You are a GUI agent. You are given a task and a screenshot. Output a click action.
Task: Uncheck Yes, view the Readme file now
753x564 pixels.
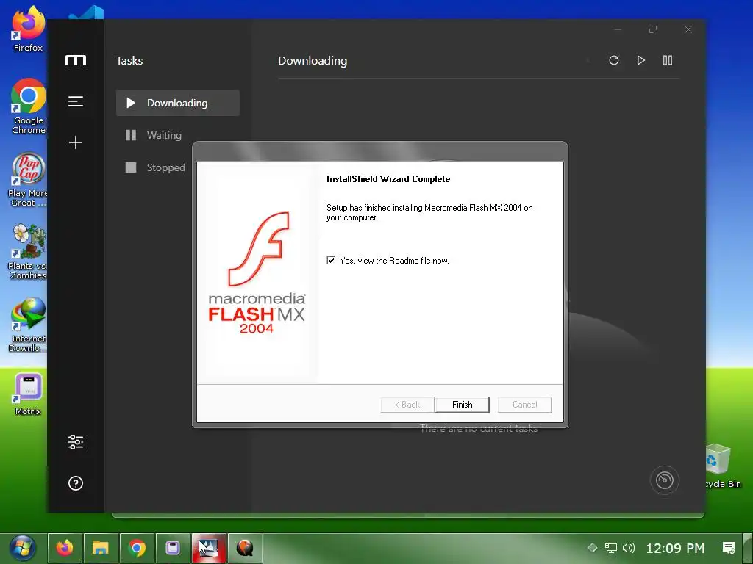(331, 260)
